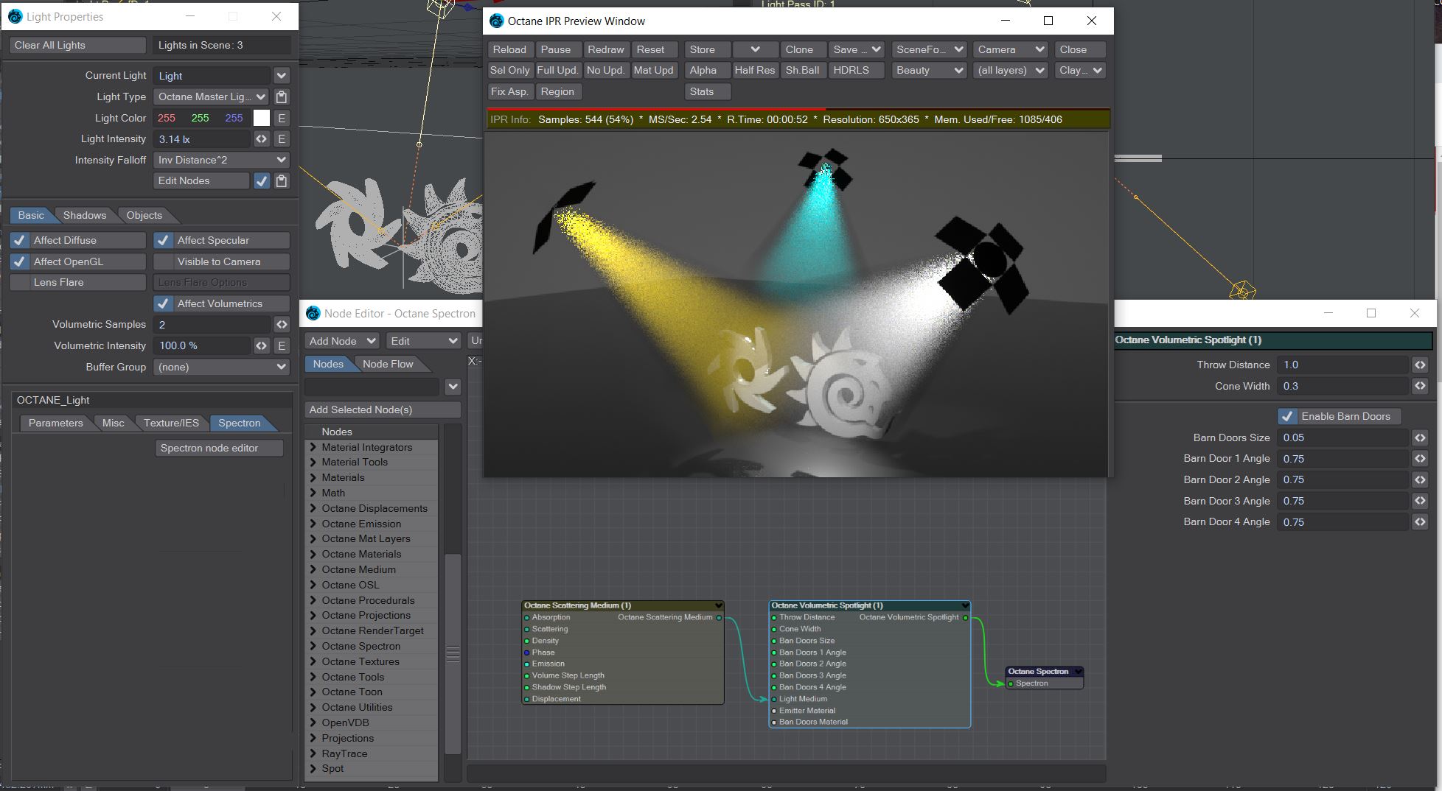
Task: Click the Barn Door 1 Angle spinner arrows
Action: coord(1420,459)
